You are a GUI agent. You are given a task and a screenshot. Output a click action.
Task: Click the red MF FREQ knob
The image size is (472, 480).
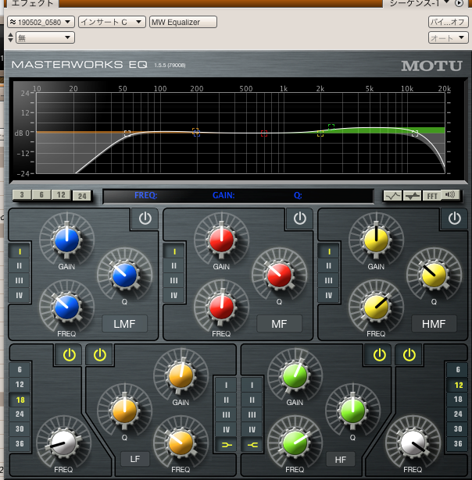[x=221, y=307]
